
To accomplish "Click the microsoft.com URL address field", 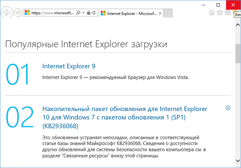I will (52, 13).
